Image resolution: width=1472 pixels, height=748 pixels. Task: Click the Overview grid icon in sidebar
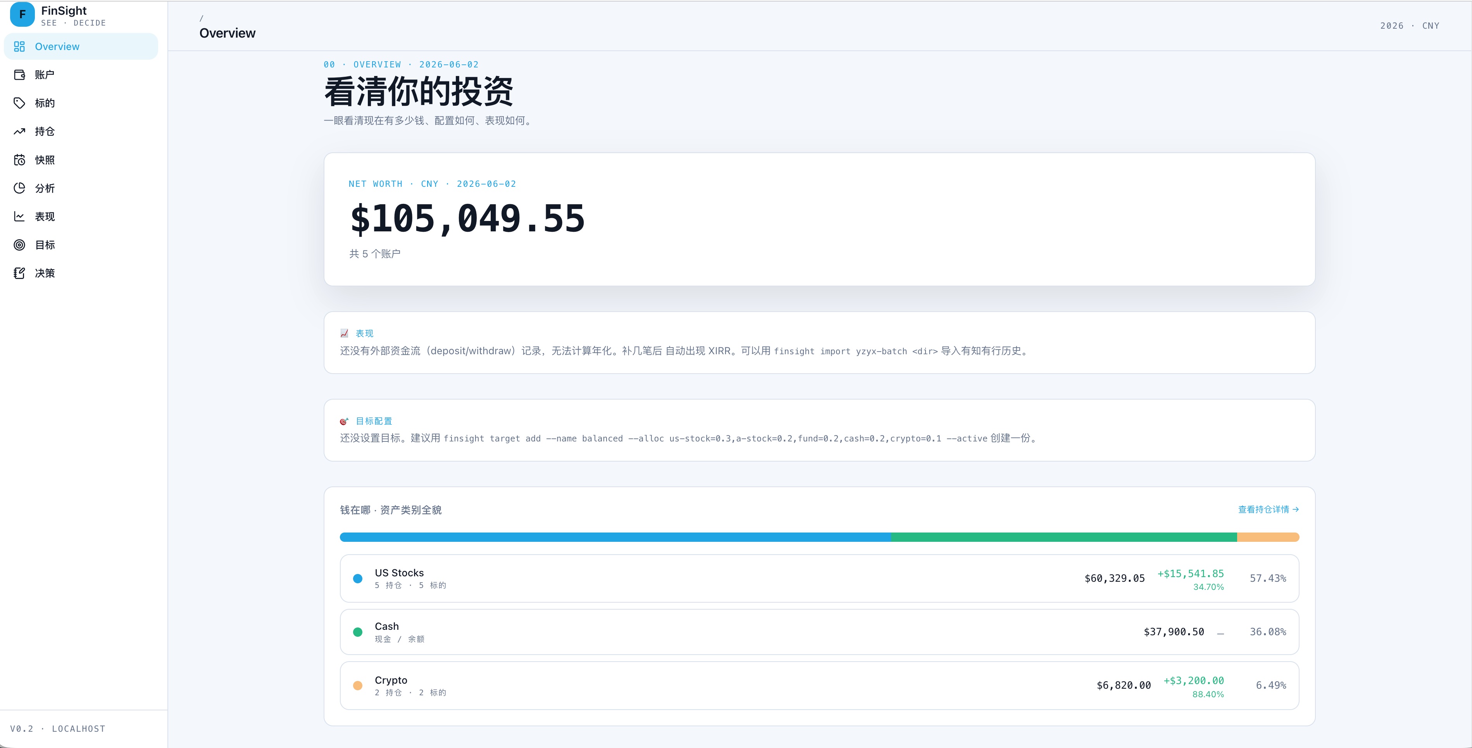click(19, 46)
